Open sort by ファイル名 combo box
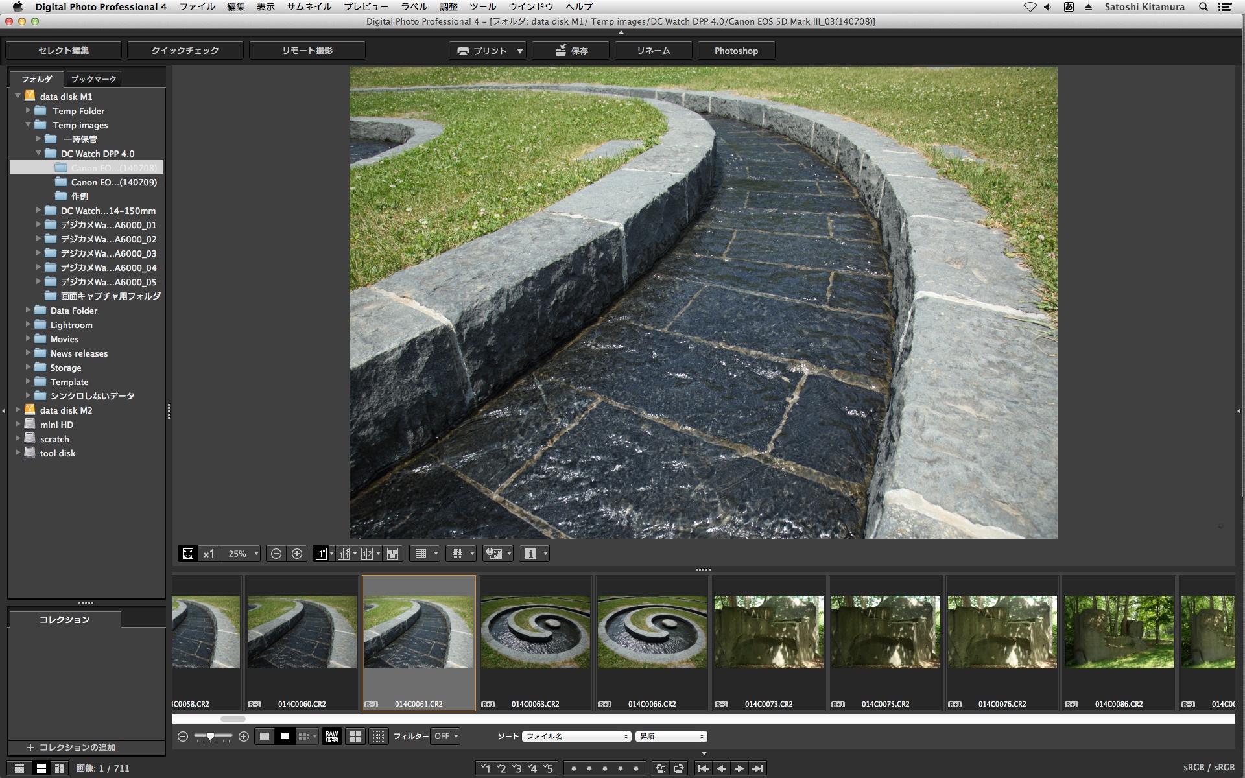 576,737
